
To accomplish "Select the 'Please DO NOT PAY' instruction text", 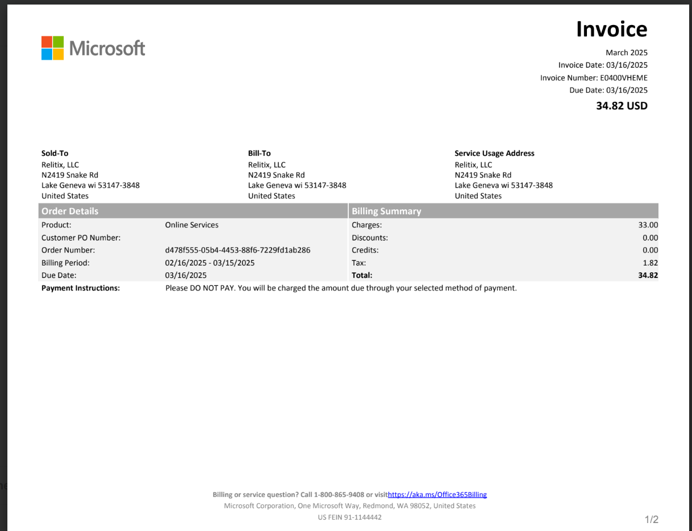I will [x=341, y=288].
